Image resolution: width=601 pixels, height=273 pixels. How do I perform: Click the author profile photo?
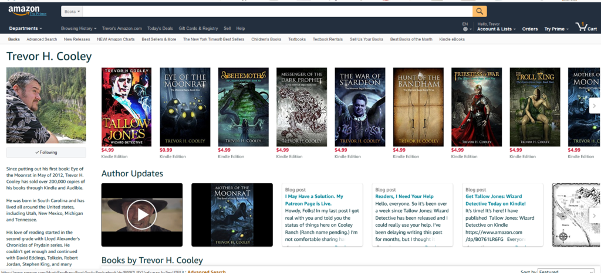click(x=46, y=105)
